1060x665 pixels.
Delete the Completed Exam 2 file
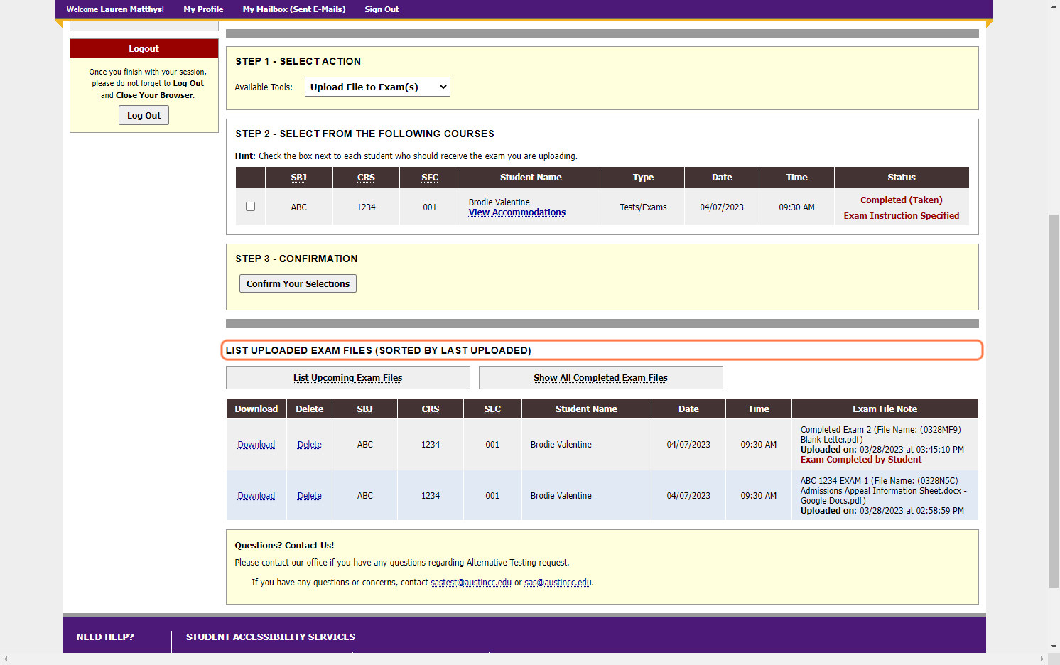310,445
